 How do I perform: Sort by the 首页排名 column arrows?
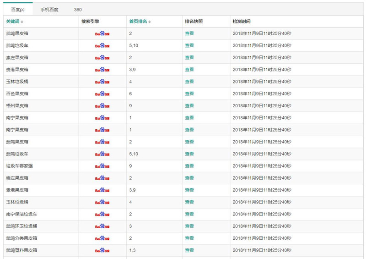click(x=150, y=22)
